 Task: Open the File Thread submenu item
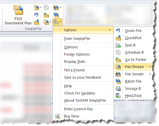134,67
